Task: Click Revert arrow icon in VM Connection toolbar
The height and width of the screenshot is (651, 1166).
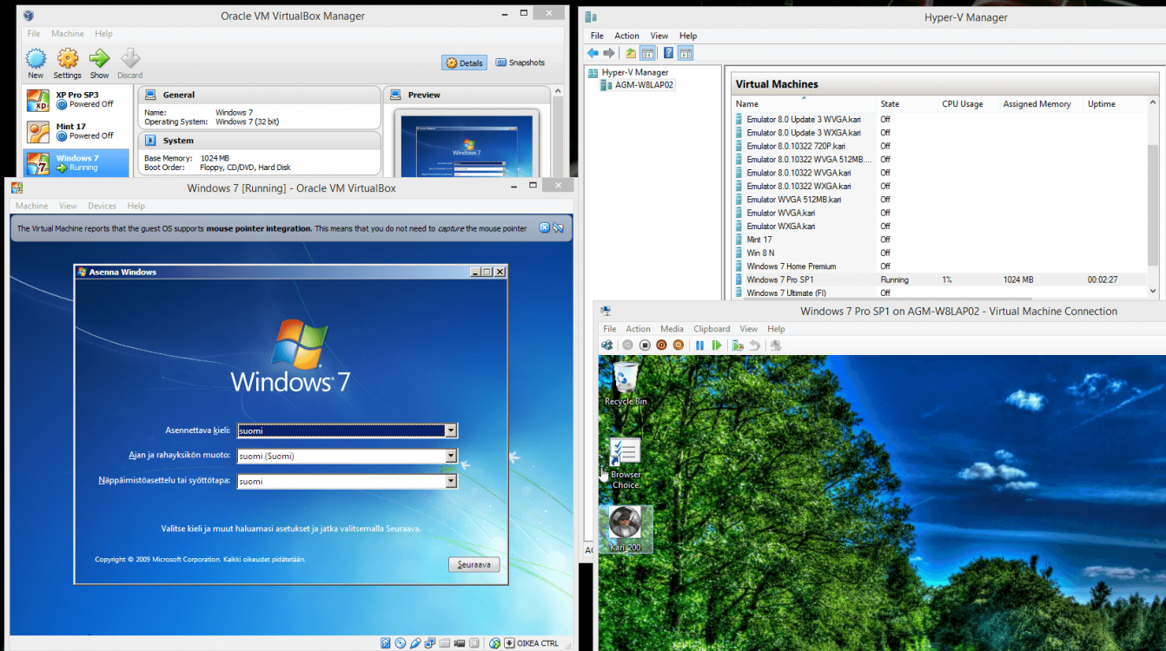Action: pyautogui.click(x=755, y=345)
